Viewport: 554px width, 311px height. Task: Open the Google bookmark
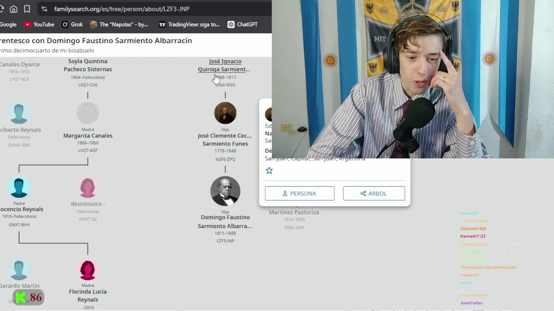click(8, 25)
